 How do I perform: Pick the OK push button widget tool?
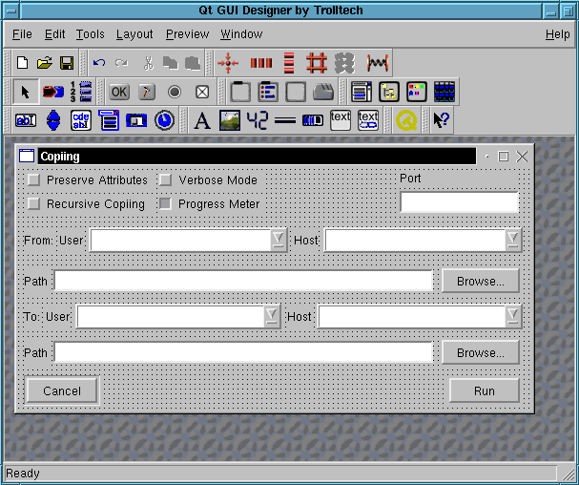tap(119, 92)
